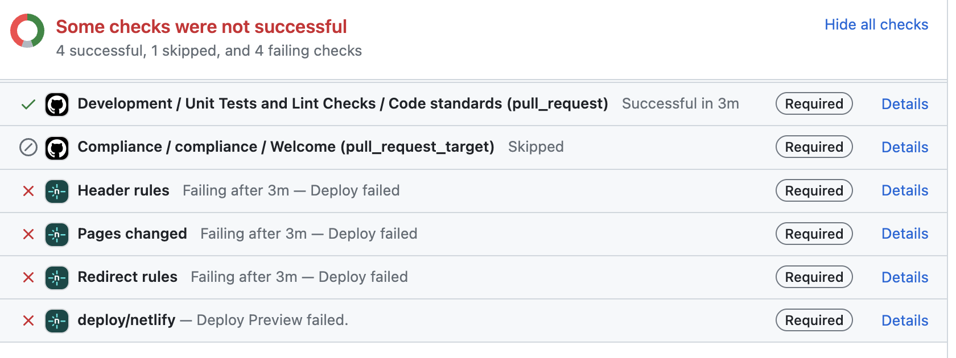Image resolution: width=956 pixels, height=358 pixels.
Task: Select the Netlify icon beside Header rules
Action: coord(56,190)
